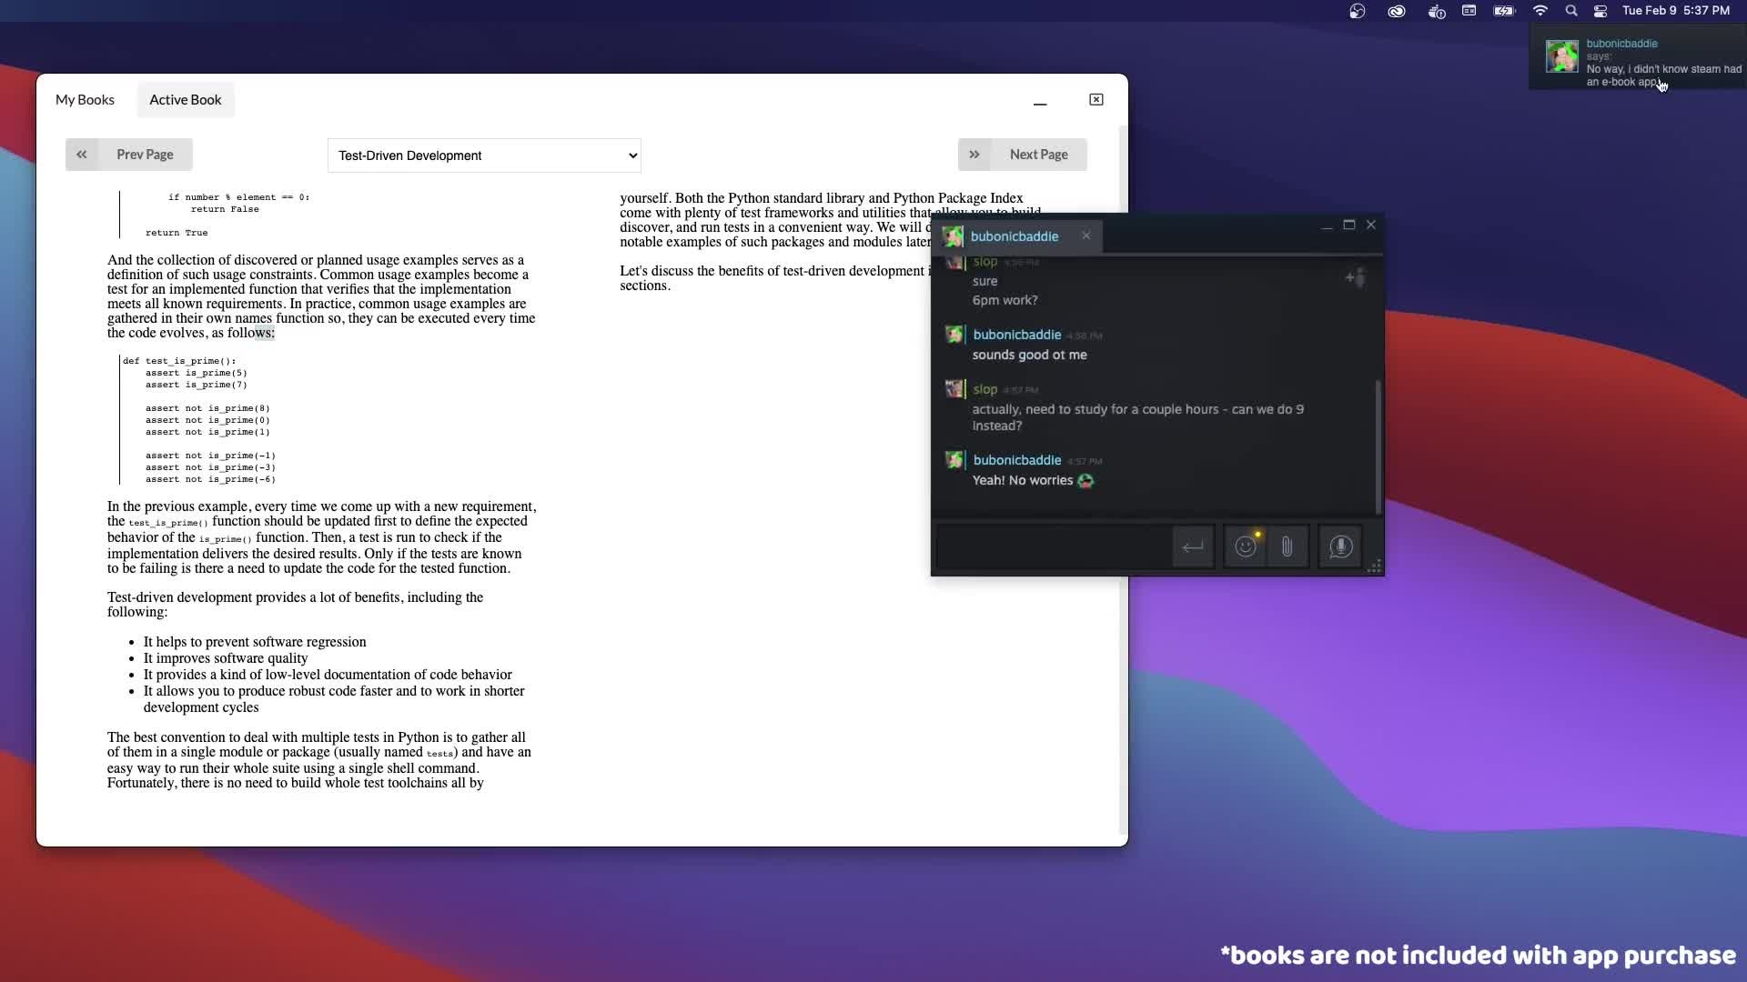Open macOS Control Center toggles icon

(1601, 11)
